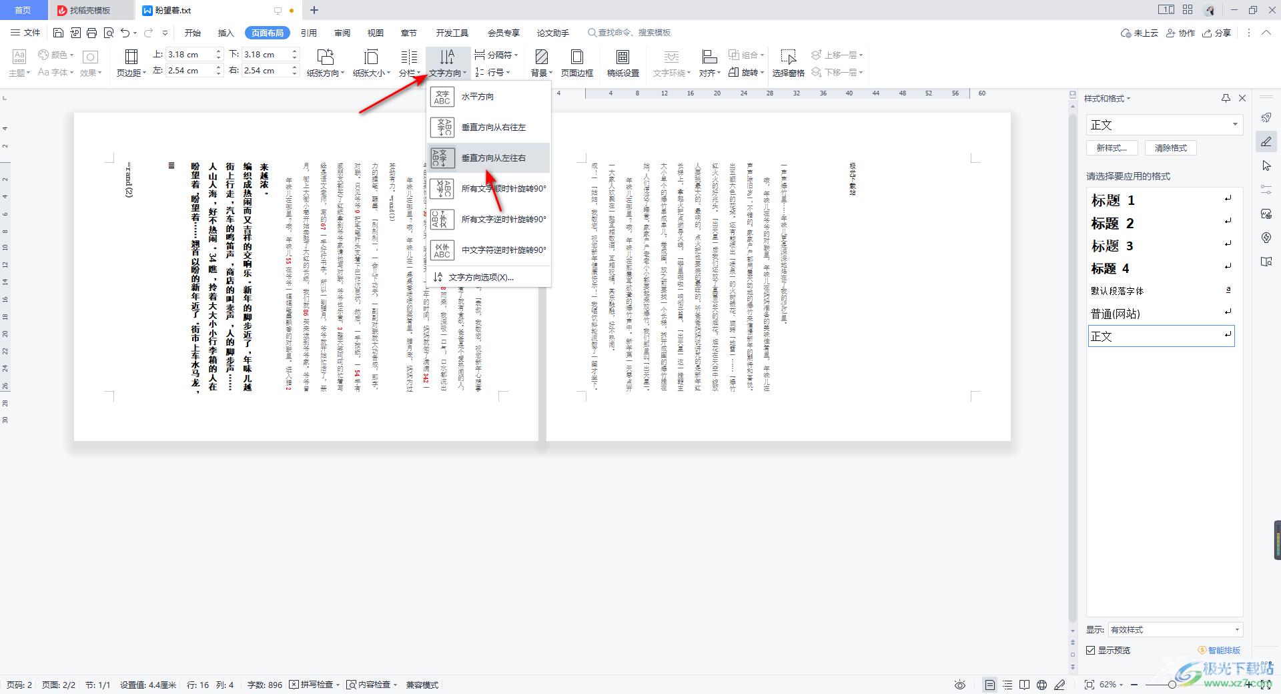
Task: Select Vertical left-to-right option
Action: [488, 158]
